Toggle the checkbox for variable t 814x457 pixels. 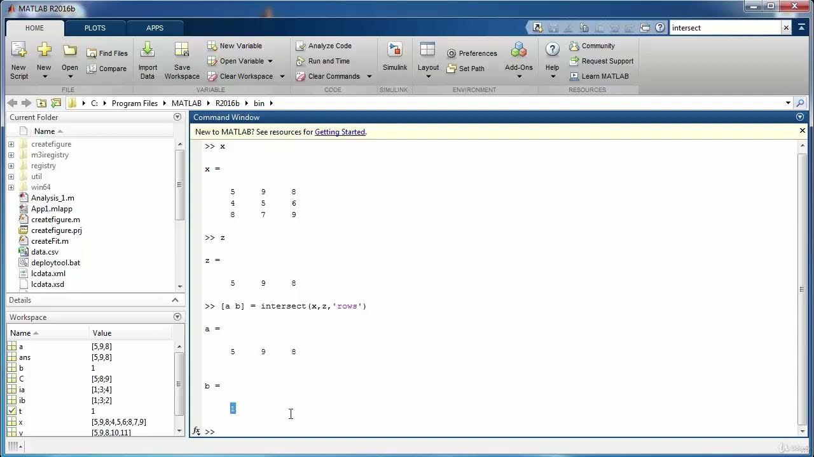pos(11,411)
